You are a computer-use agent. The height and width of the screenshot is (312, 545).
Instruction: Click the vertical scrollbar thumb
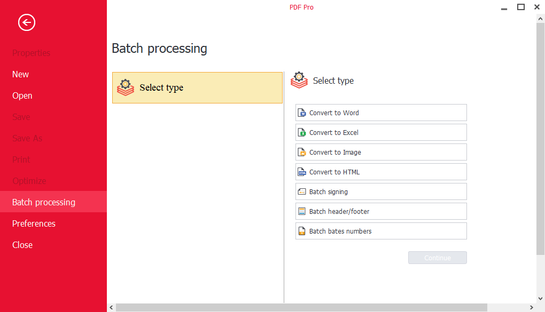coord(541,139)
